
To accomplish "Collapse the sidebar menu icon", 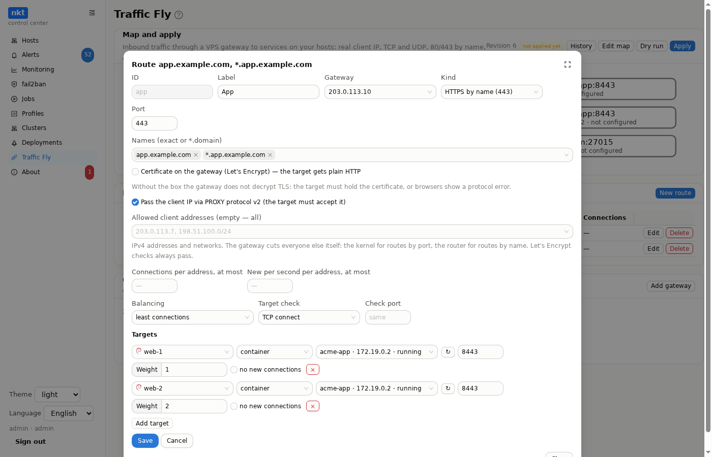I will (92, 13).
